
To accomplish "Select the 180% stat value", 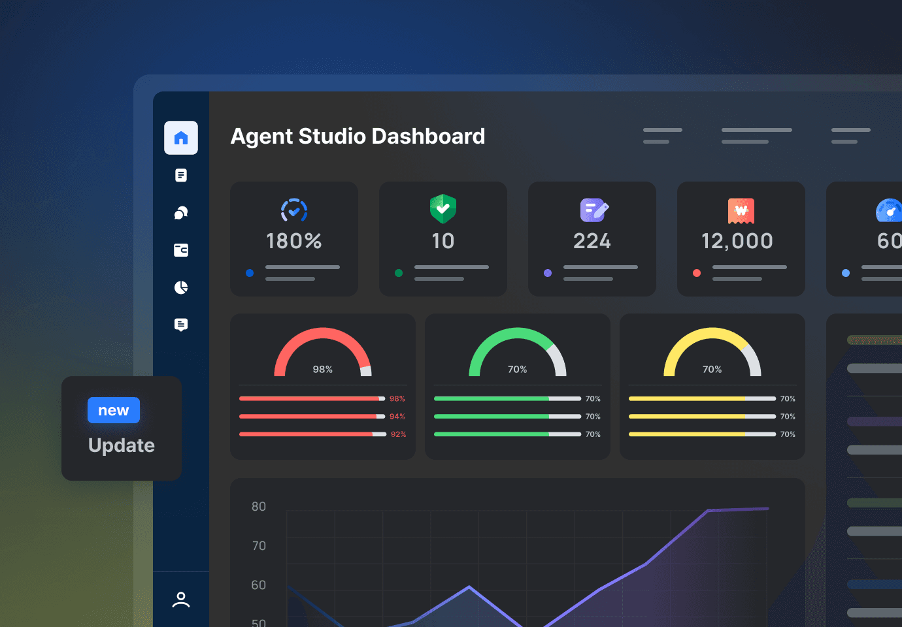I will tap(294, 241).
